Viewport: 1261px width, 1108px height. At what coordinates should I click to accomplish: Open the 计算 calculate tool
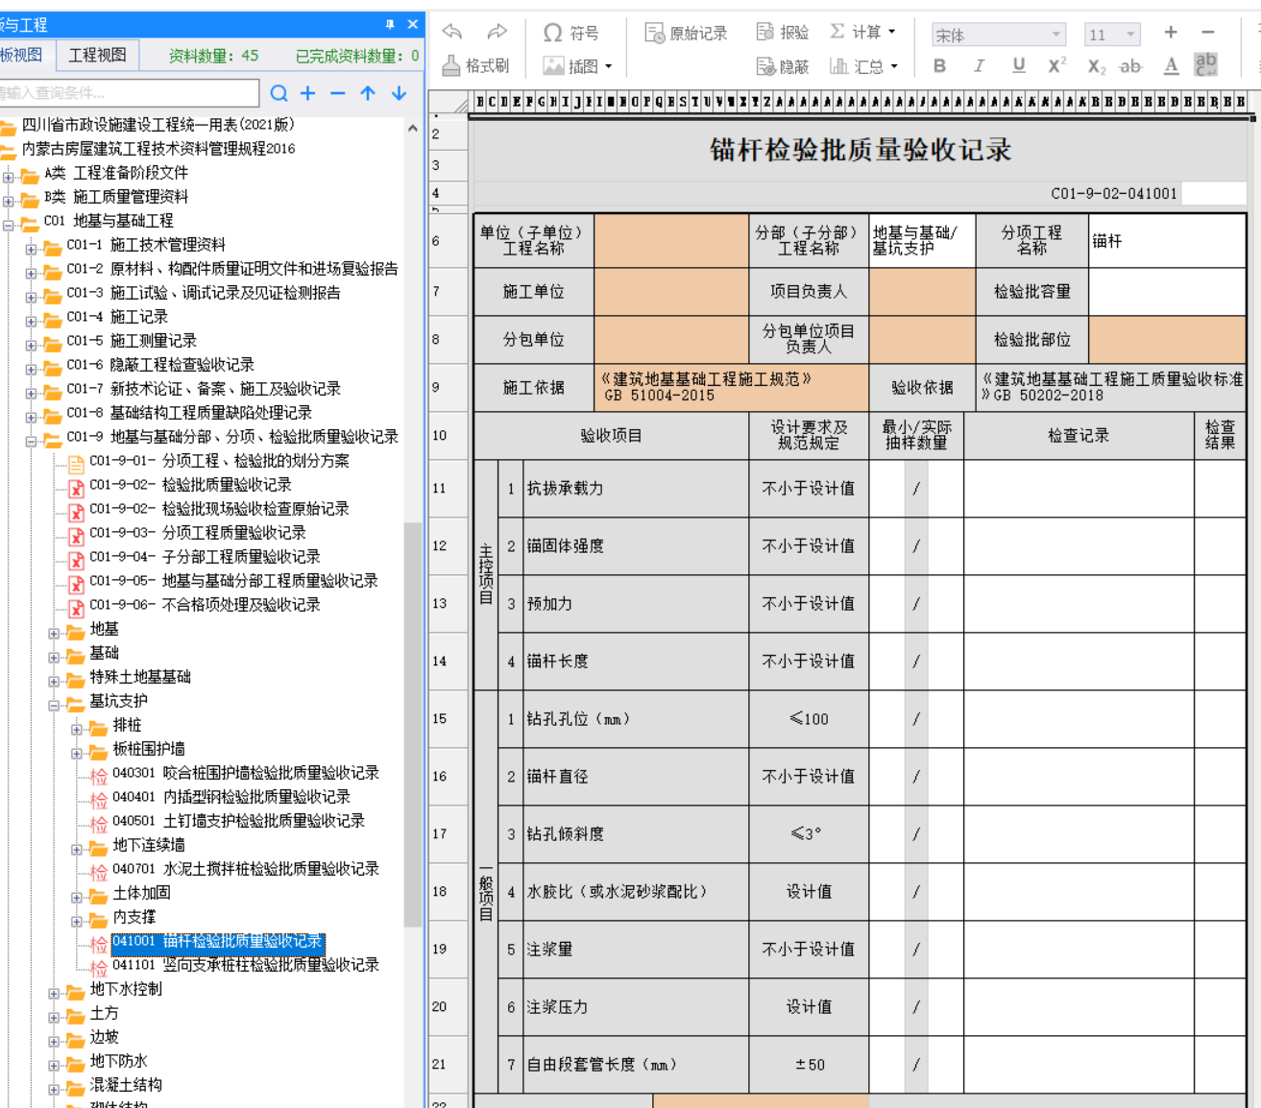pos(856,32)
